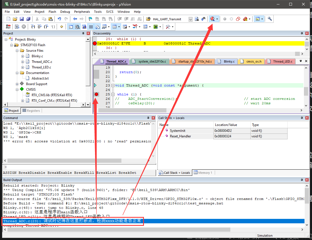
Task: Click the Start/Stop Debug Session icon
Action: [213, 19]
